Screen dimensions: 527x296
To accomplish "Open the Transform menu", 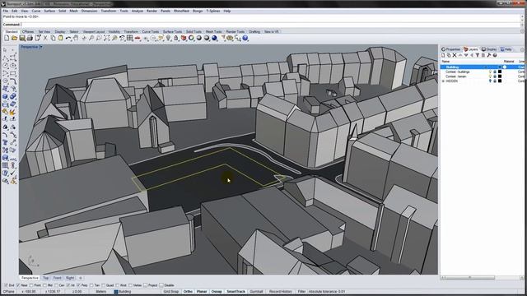I will 109,11.
